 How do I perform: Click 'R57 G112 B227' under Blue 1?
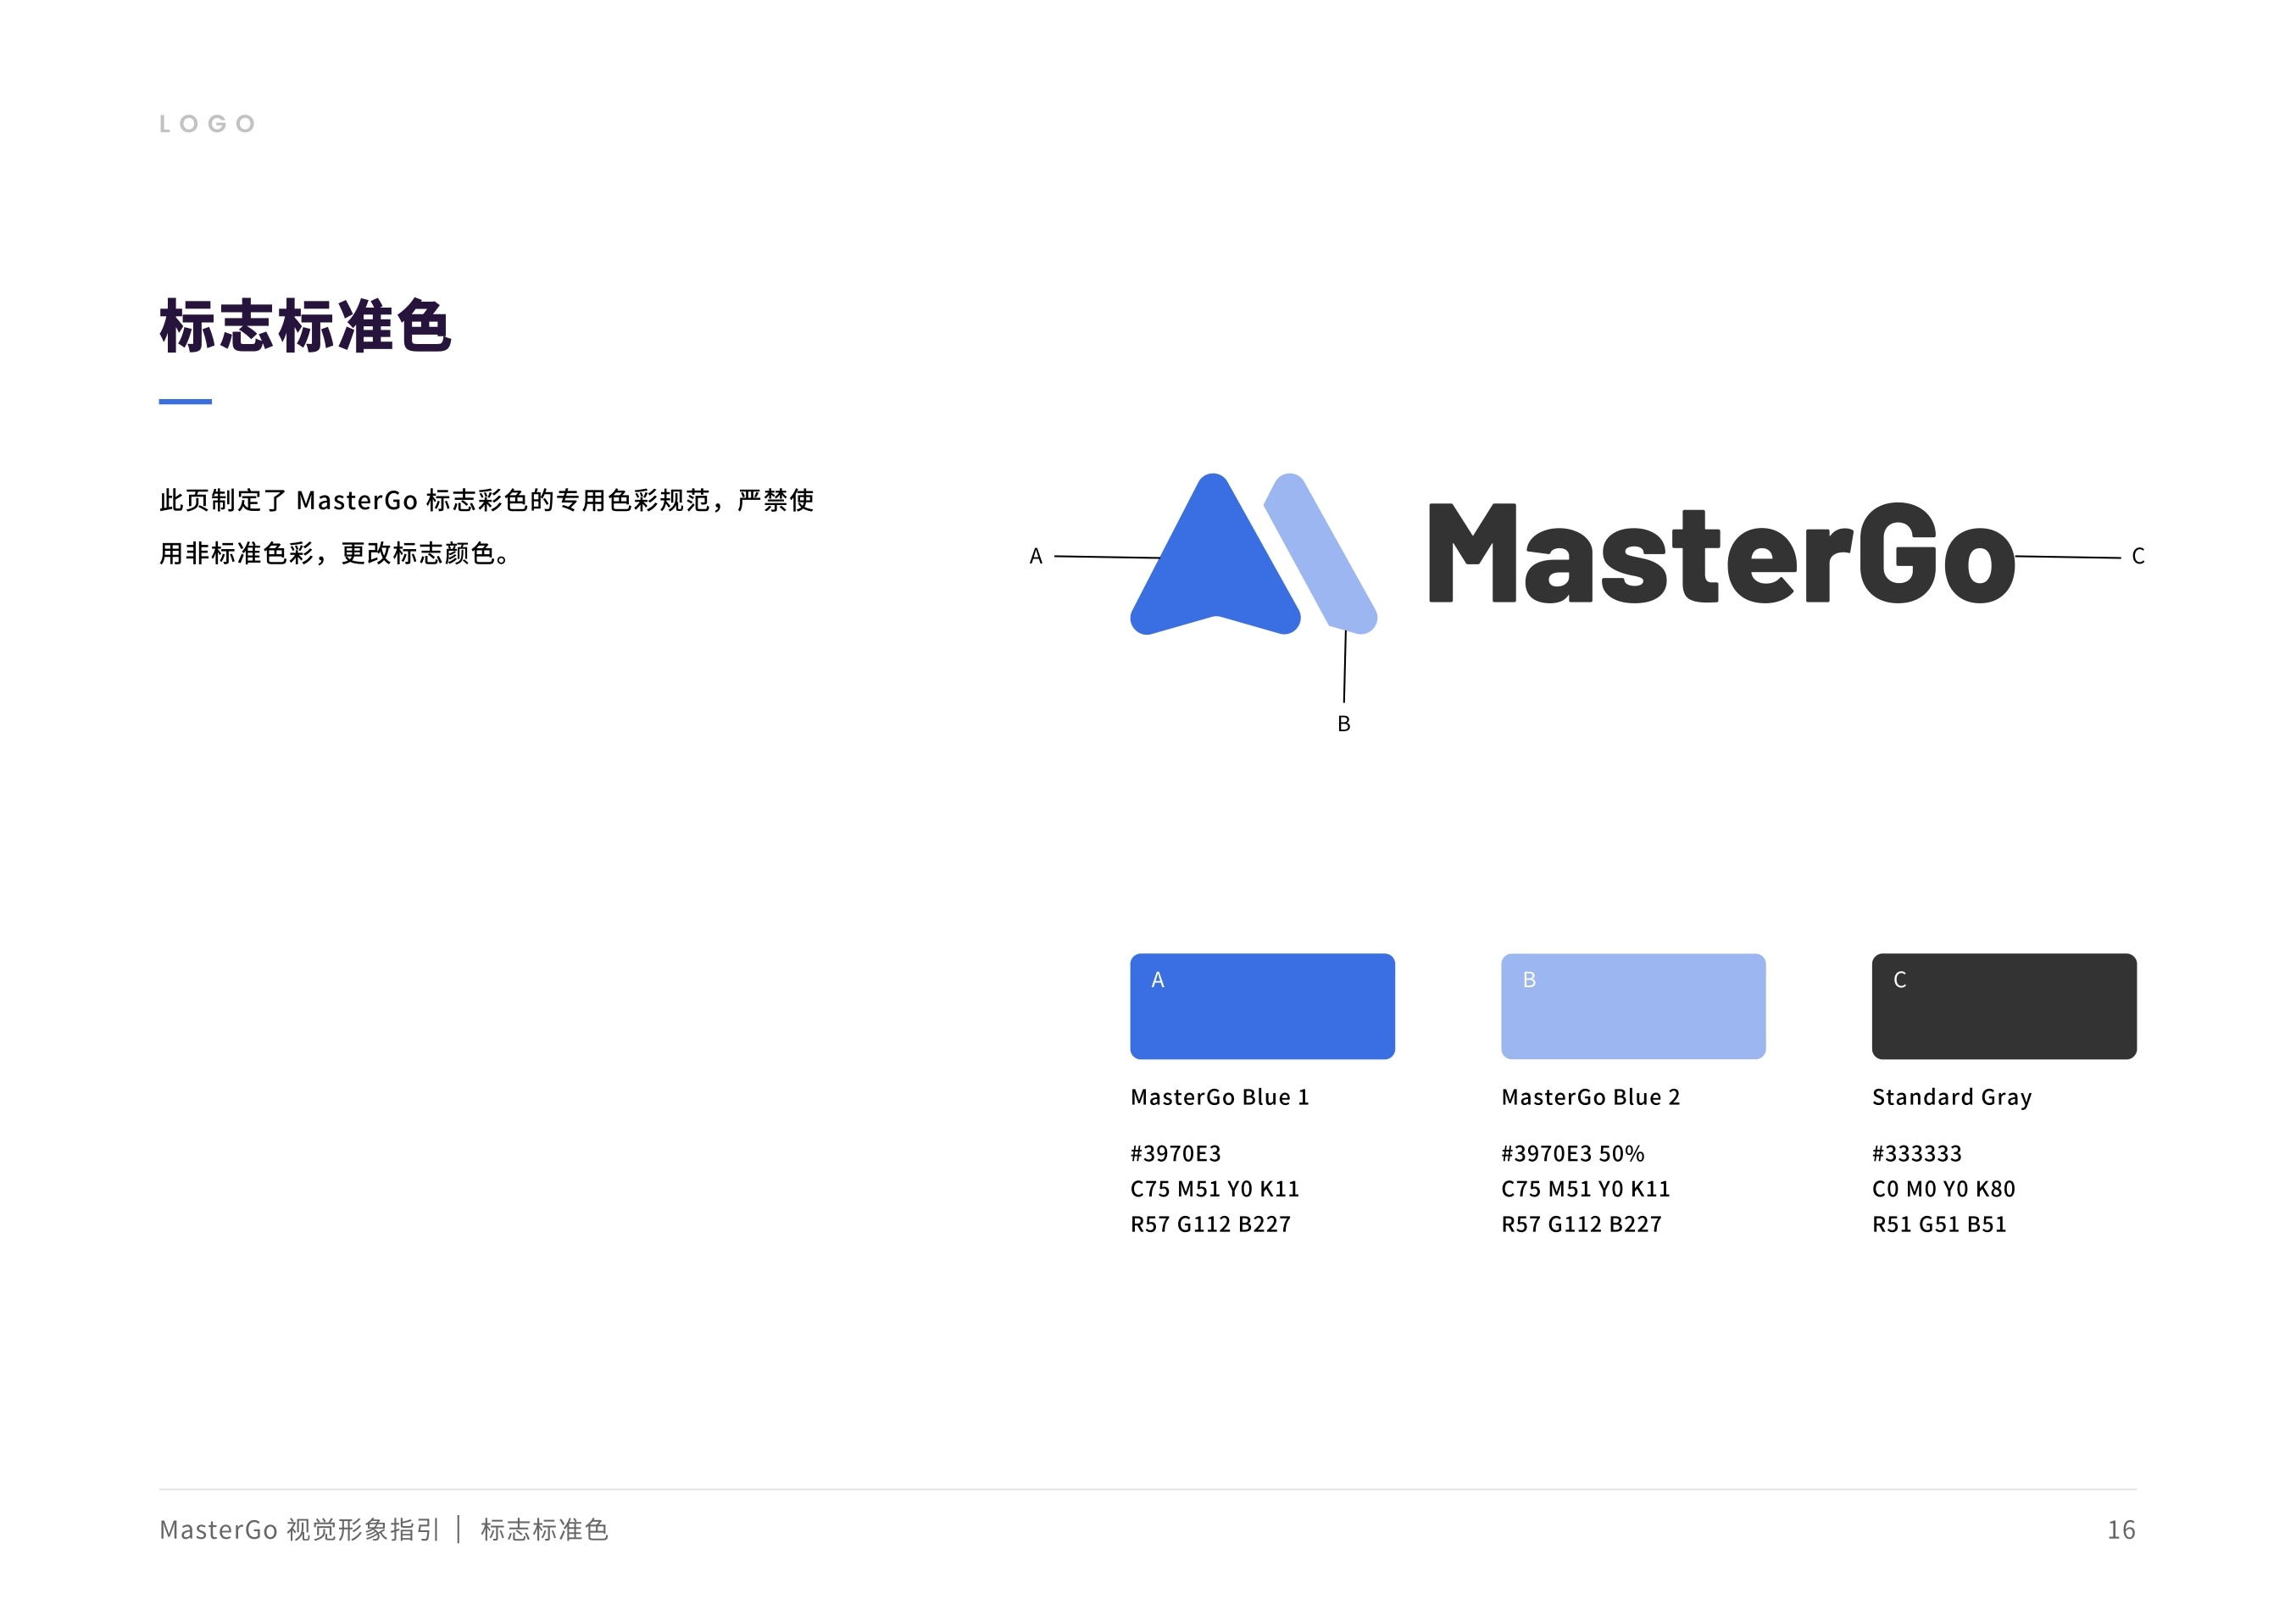click(x=1211, y=1224)
